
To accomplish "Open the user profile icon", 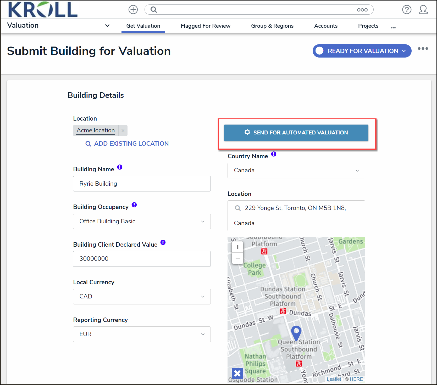I will 423,10.
